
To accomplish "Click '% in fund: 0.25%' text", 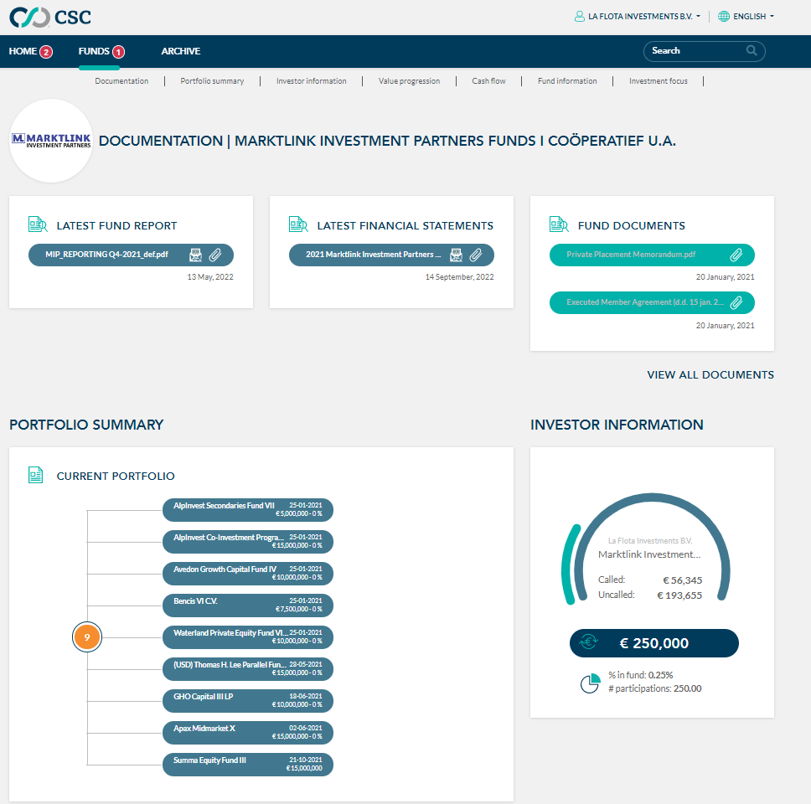I will click(640, 675).
